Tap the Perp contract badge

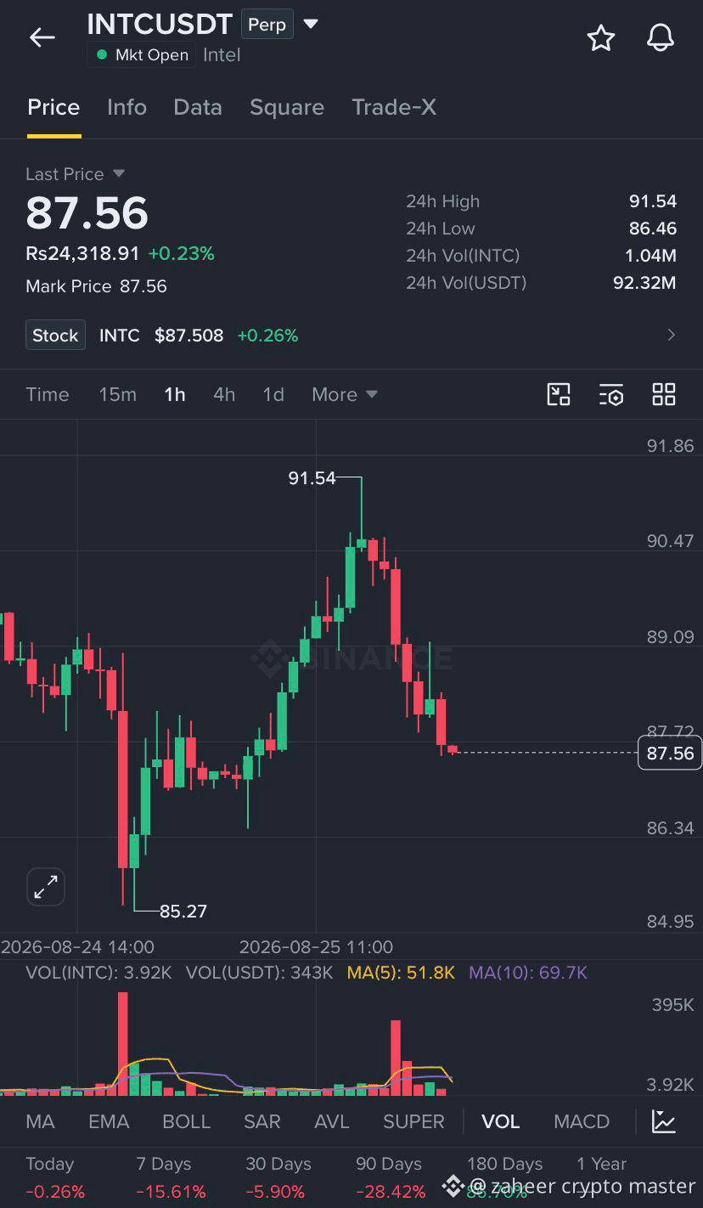(267, 25)
